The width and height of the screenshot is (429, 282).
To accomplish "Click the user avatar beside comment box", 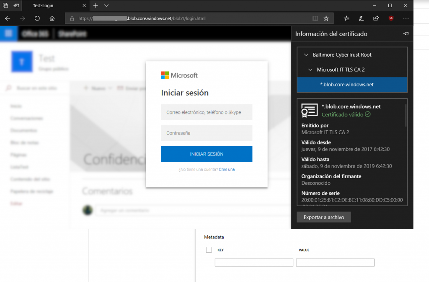I will [x=88, y=210].
